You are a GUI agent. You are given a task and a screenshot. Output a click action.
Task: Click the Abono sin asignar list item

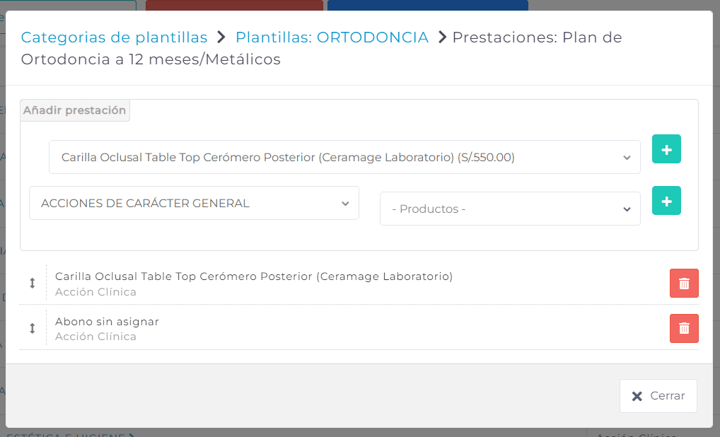point(107,321)
